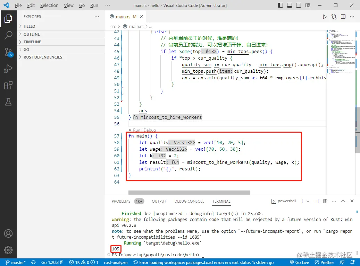This screenshot has width=360, height=266.
Task: Open the feedback icon in status bar
Action: point(342,262)
